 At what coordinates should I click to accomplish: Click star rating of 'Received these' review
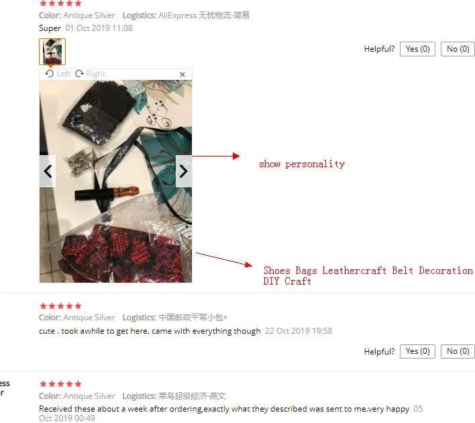[60, 384]
